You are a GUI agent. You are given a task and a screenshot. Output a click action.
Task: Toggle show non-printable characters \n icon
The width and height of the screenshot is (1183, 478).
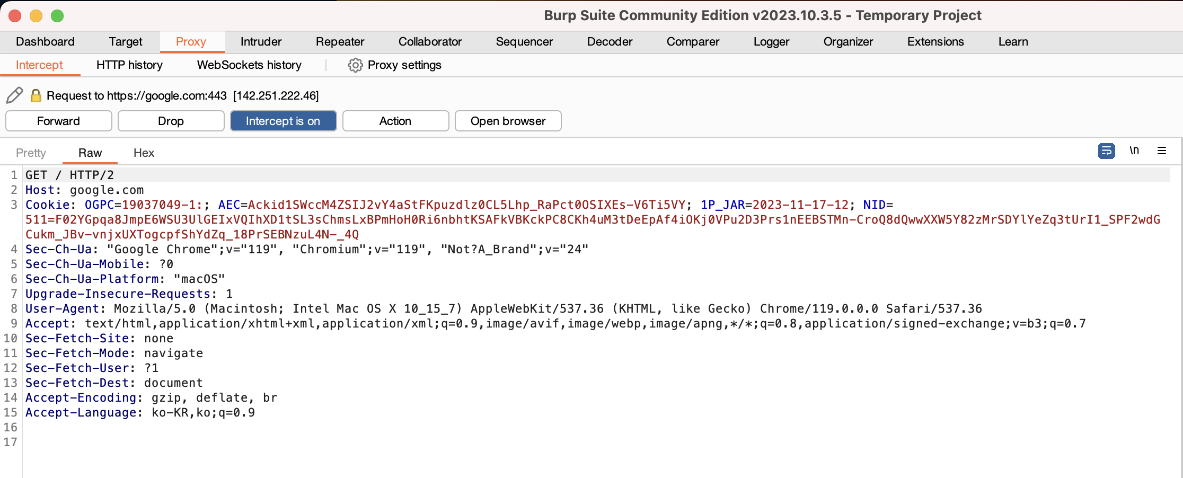click(1134, 151)
